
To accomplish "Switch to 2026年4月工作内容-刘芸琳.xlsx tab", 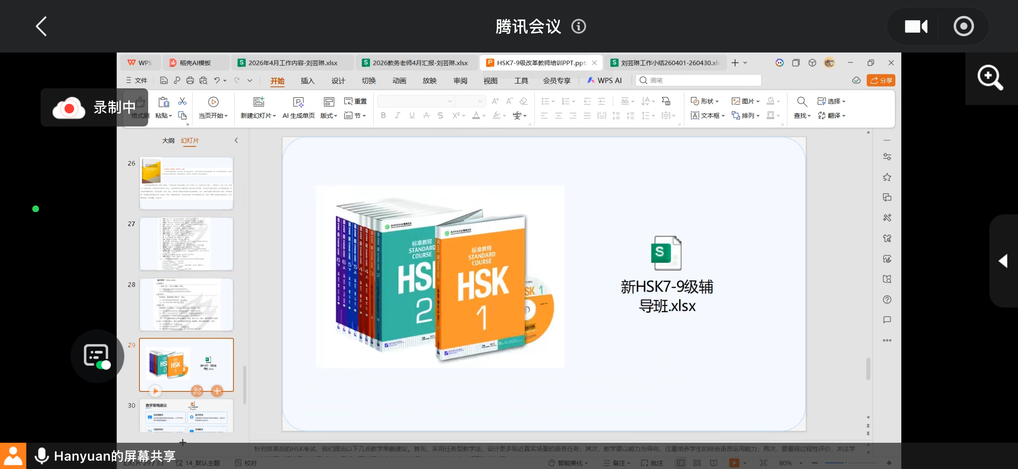I will (x=292, y=63).
